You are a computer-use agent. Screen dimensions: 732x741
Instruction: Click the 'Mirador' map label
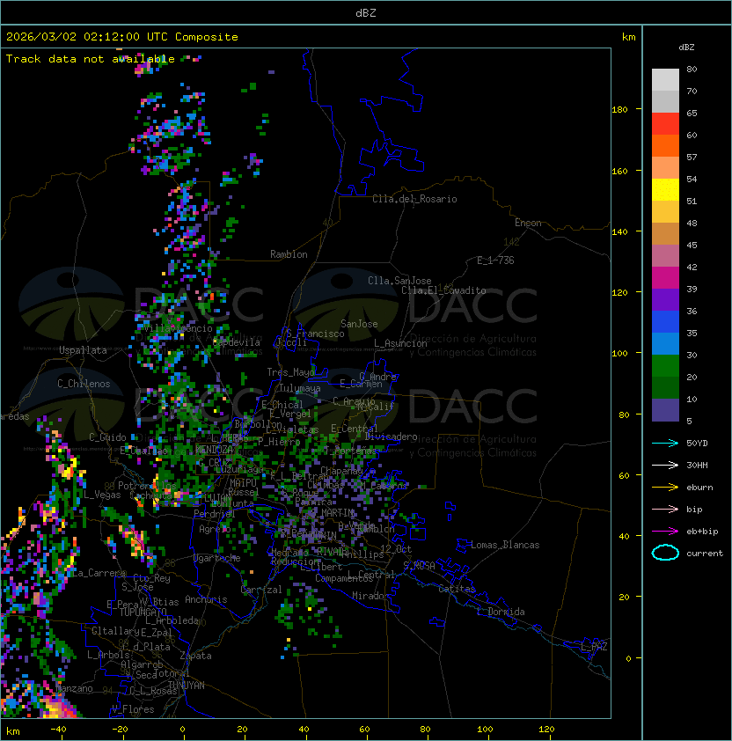(371, 597)
